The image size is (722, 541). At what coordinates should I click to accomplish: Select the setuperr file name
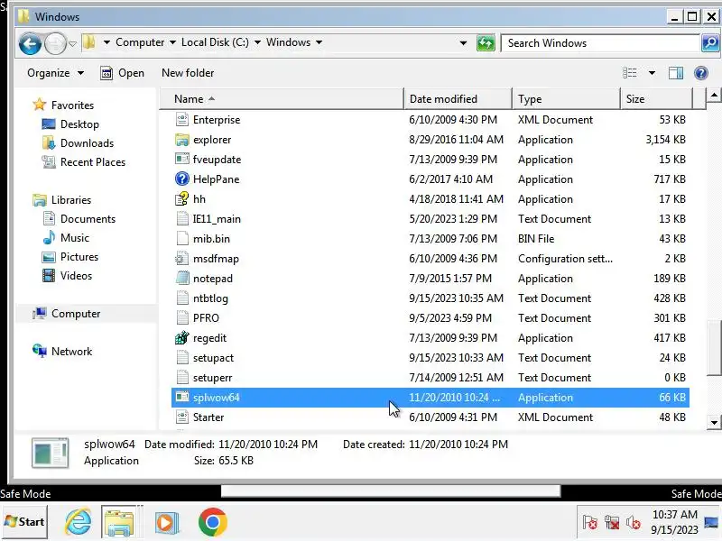pyautogui.click(x=212, y=378)
